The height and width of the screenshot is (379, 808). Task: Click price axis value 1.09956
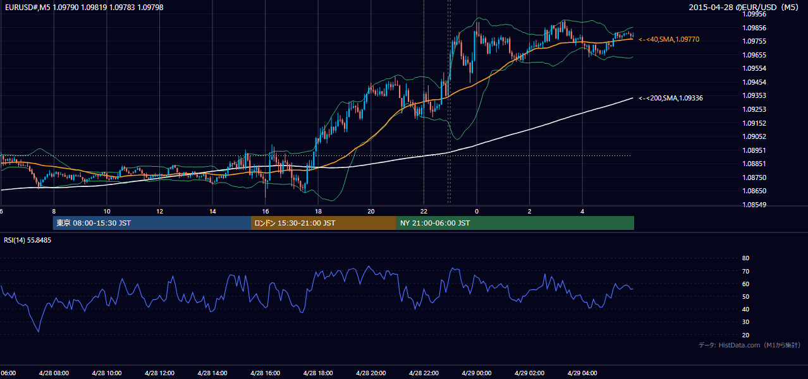tap(754, 14)
